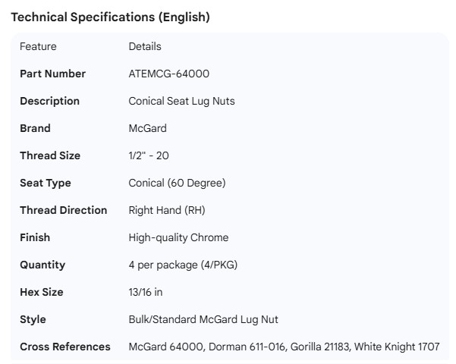Click the Cross References label
The image size is (456, 364).
64,347
